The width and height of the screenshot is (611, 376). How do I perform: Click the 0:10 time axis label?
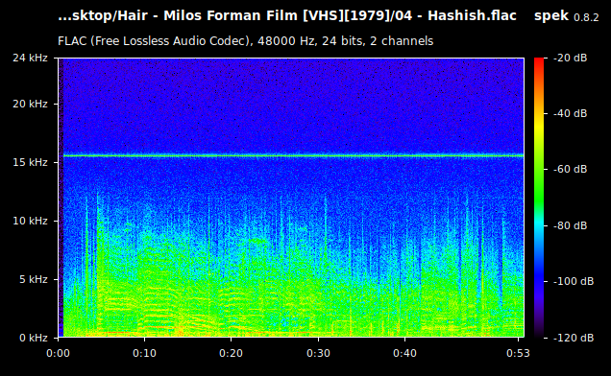pos(144,353)
